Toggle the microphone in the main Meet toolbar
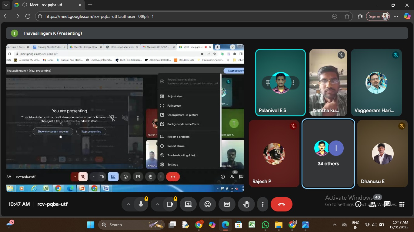The width and height of the screenshot is (414, 232). point(141,205)
